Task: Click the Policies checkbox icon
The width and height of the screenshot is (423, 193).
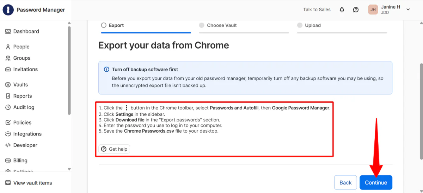Action: [x=8, y=122]
